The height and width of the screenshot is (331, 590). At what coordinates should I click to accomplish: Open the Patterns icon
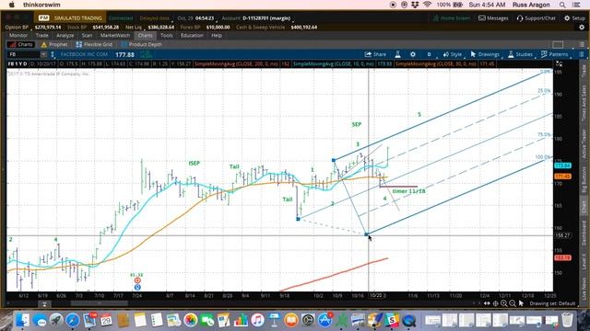(x=544, y=54)
